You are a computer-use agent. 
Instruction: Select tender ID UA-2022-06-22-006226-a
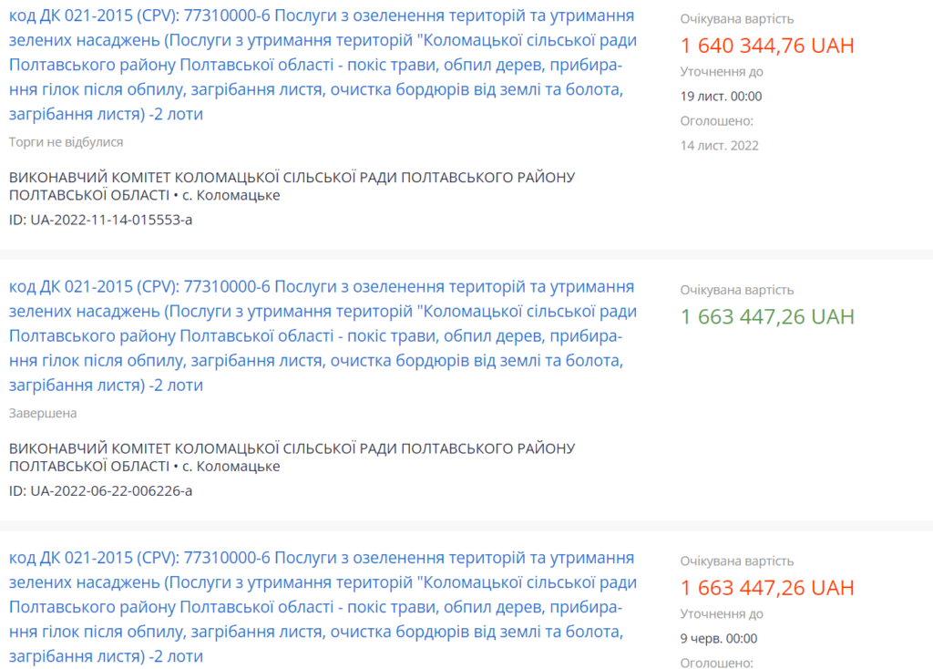(x=100, y=491)
